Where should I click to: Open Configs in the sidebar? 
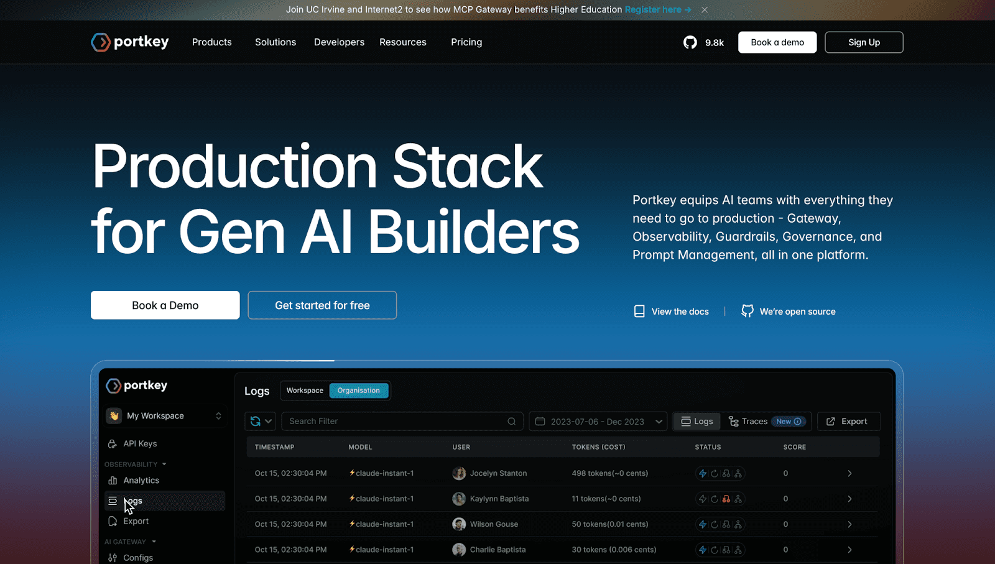pyautogui.click(x=138, y=558)
